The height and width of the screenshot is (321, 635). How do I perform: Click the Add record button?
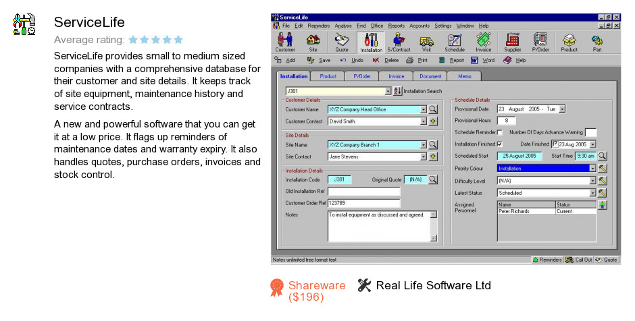284,60
